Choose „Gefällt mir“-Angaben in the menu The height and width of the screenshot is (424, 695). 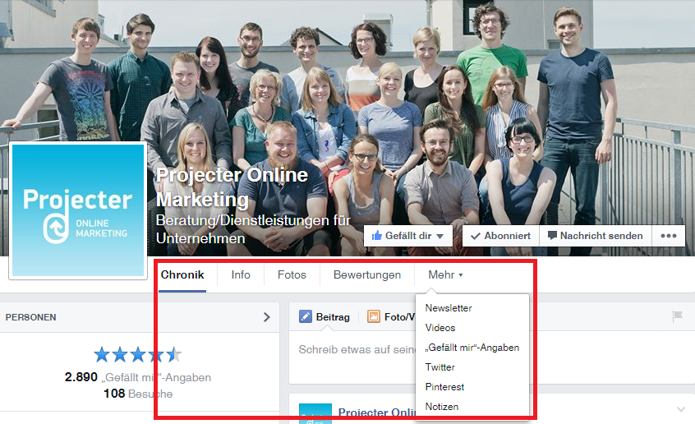pyautogui.click(x=472, y=348)
